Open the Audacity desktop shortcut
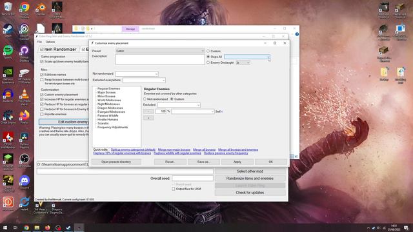The width and height of the screenshot is (413, 232). coord(8,95)
